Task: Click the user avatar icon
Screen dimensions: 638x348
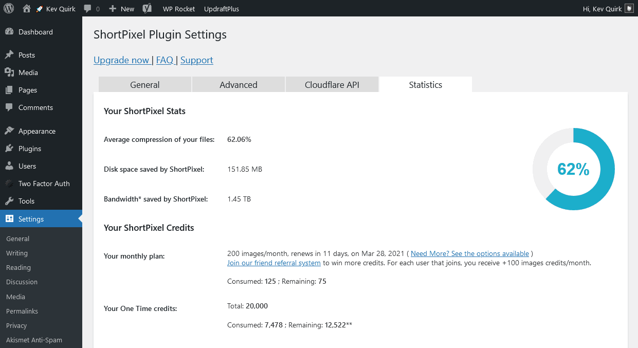Action: (629, 9)
